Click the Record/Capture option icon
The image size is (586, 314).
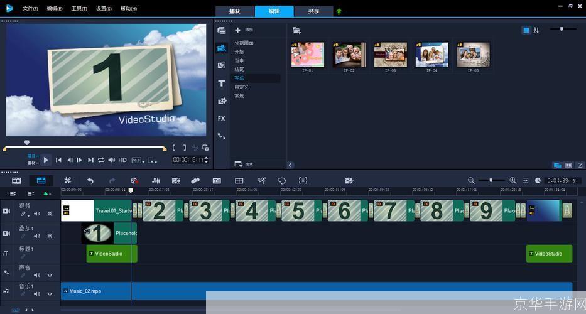pos(134,180)
